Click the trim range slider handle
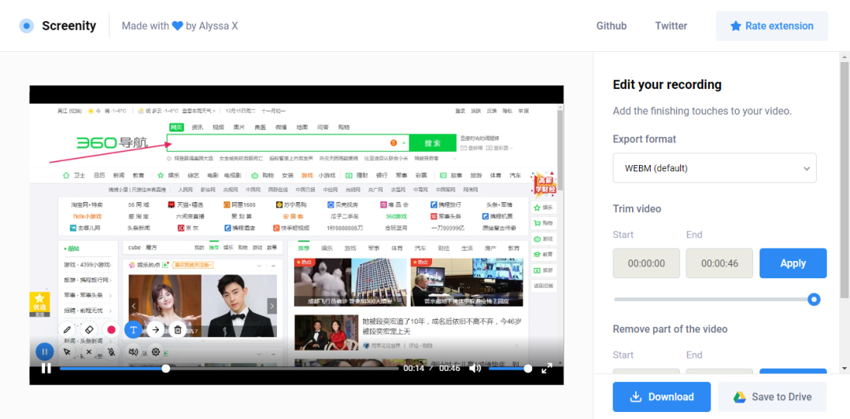 pos(814,300)
